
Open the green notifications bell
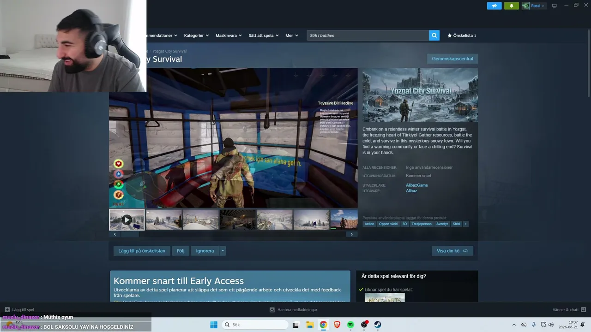pos(512,6)
